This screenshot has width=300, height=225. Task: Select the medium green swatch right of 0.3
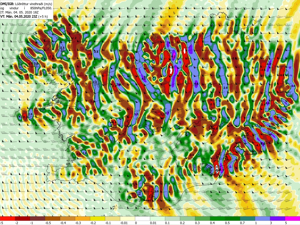click(x=202, y=219)
